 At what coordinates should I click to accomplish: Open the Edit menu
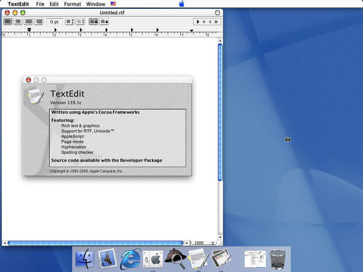click(x=54, y=4)
